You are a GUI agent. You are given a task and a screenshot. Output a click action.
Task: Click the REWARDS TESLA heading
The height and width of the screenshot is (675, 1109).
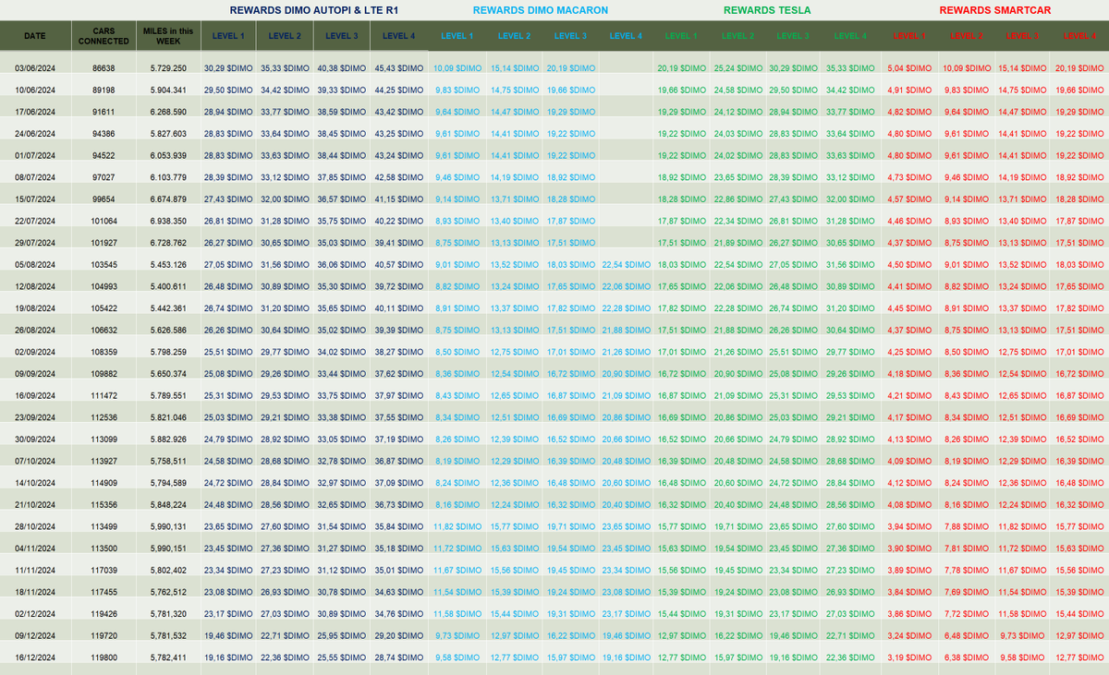click(767, 10)
